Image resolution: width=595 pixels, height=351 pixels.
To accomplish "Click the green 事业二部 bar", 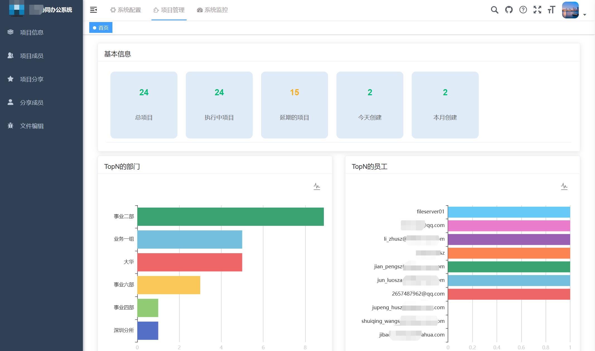I will click(x=230, y=217).
